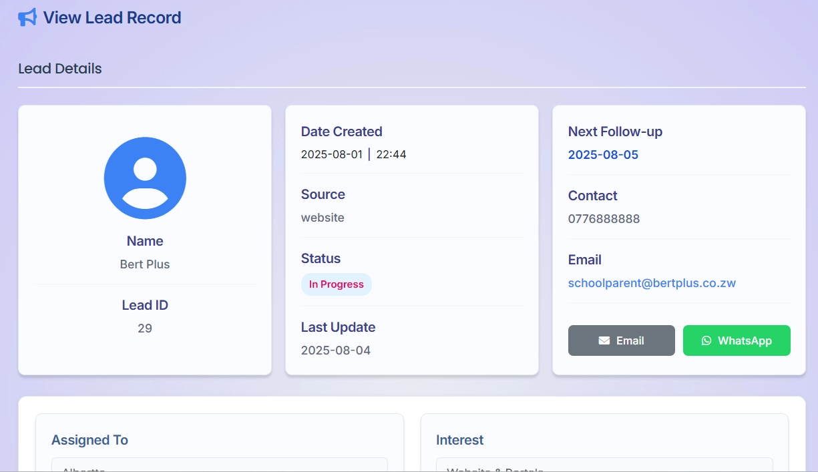Click the source value website
This screenshot has height=472, width=818.
(x=323, y=218)
